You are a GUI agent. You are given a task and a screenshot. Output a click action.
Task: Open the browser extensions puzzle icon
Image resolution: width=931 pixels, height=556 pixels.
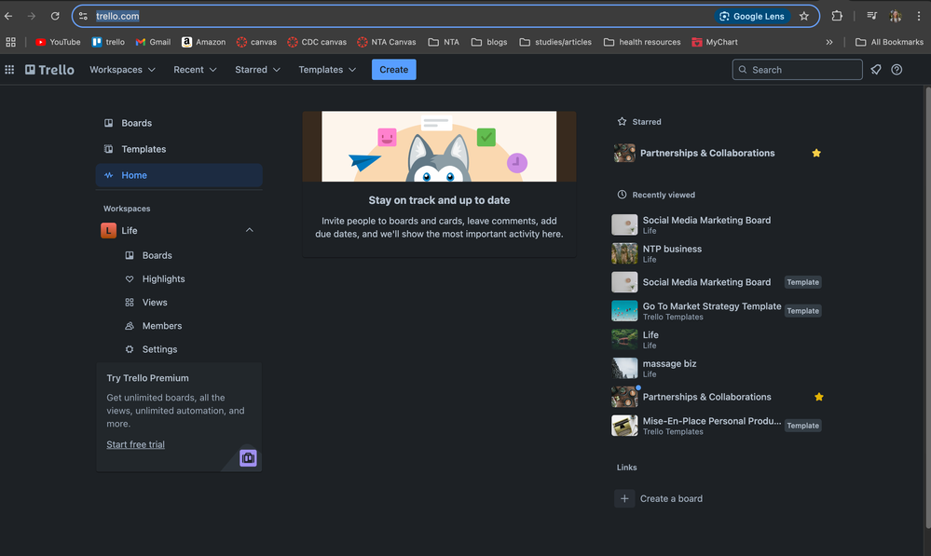point(837,16)
